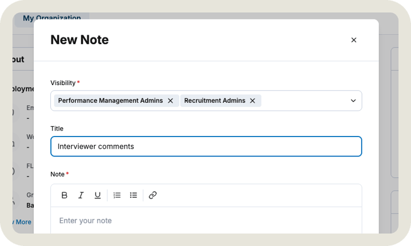Click the Title field label
This screenshot has width=411, height=246.
(x=57, y=129)
